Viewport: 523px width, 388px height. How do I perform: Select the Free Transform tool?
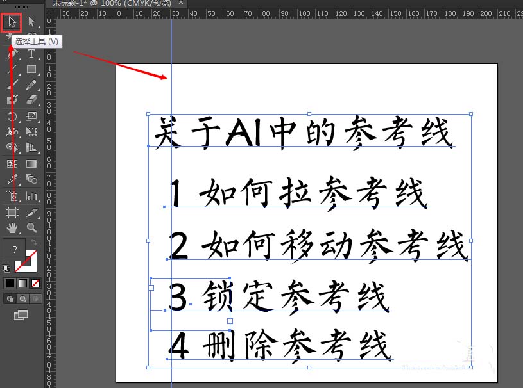coord(31,132)
